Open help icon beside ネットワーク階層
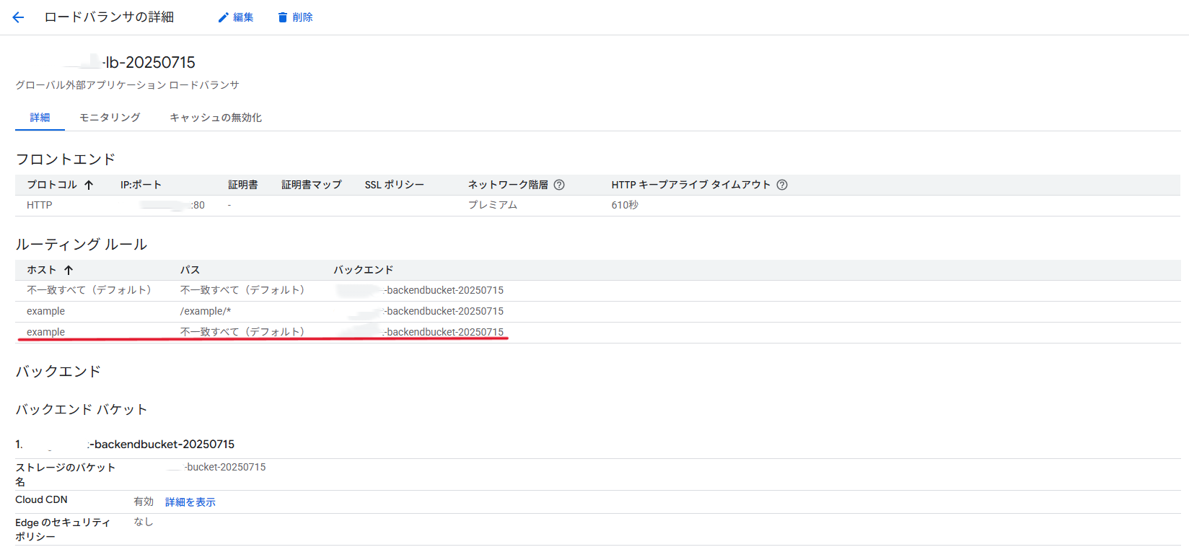The width and height of the screenshot is (1189, 560). pos(559,185)
